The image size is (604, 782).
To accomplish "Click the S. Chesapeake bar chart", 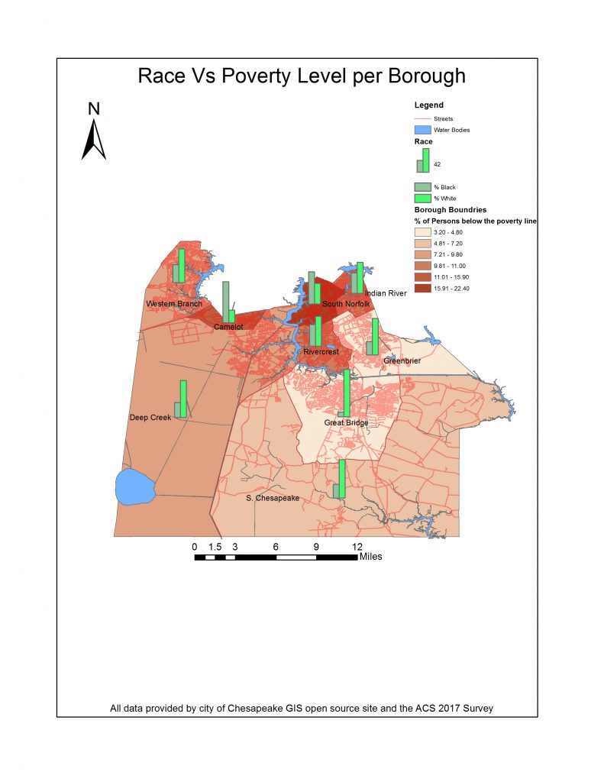I will pyautogui.click(x=339, y=479).
